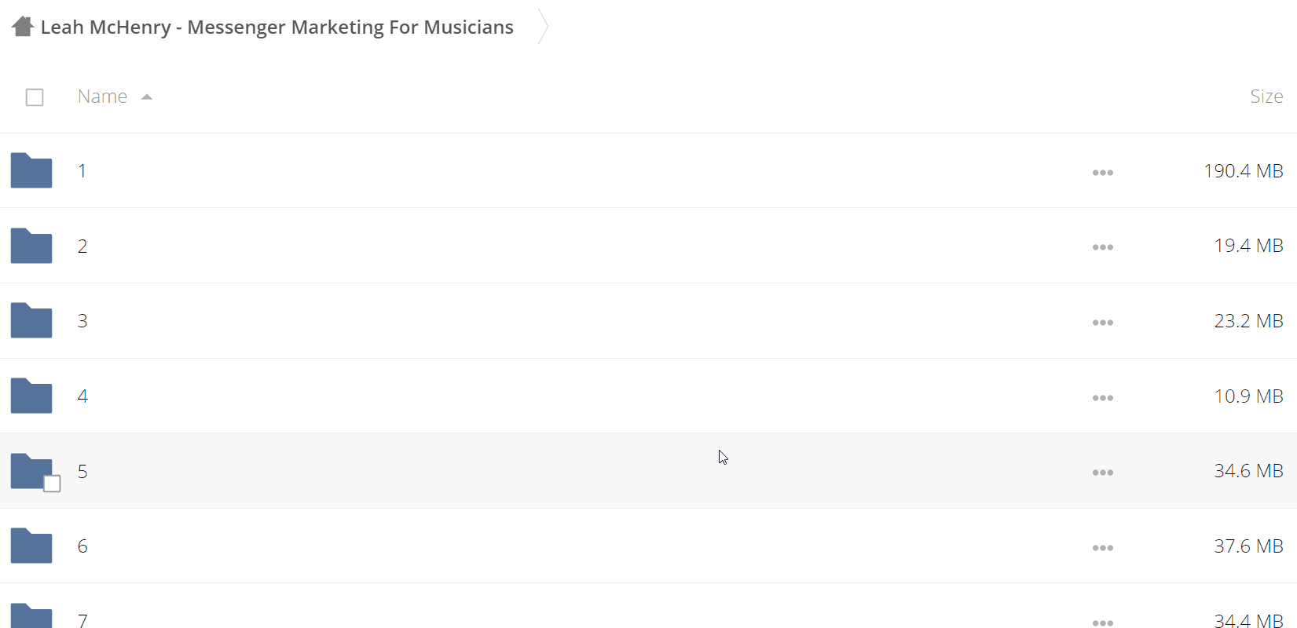Viewport: 1297px width, 628px height.
Task: Open folder 7 icon
Action: tap(31, 616)
